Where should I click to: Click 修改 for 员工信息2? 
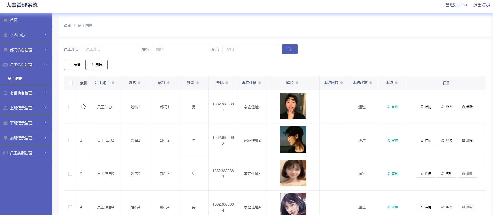[x=446, y=140]
